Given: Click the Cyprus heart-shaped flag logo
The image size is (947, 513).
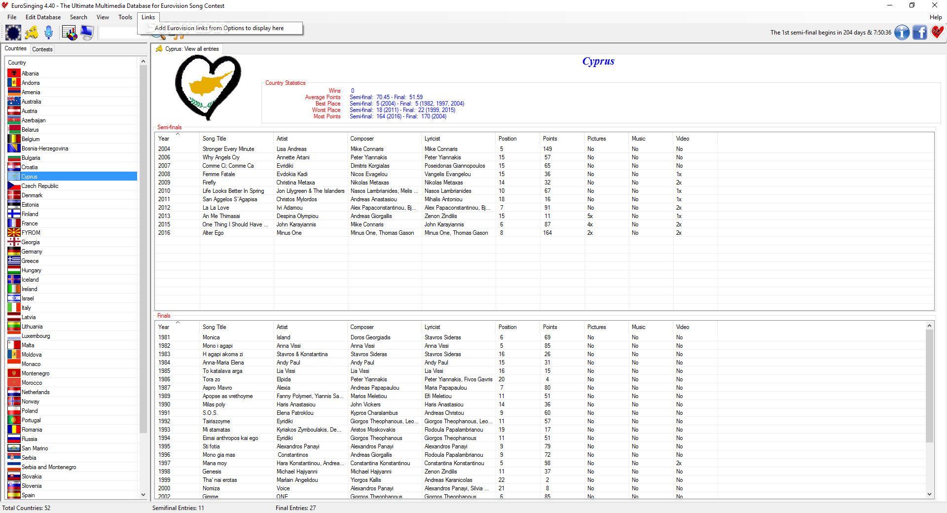Looking at the screenshot, I should [208, 87].
